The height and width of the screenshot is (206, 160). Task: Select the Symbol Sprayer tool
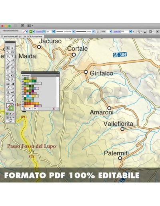click(8, 92)
